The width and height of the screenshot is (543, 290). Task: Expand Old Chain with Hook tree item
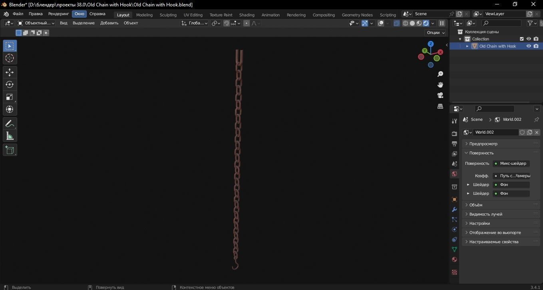pos(467,46)
